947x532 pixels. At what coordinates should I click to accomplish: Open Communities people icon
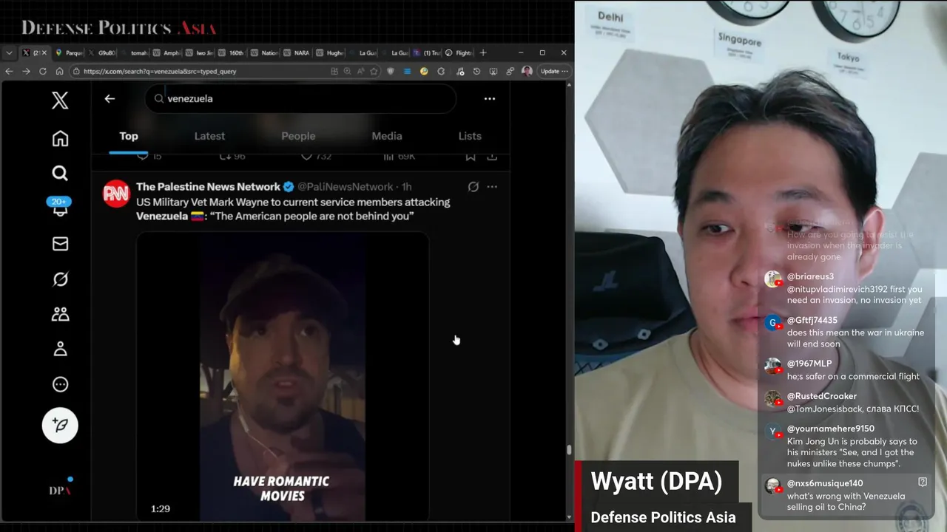coord(60,314)
